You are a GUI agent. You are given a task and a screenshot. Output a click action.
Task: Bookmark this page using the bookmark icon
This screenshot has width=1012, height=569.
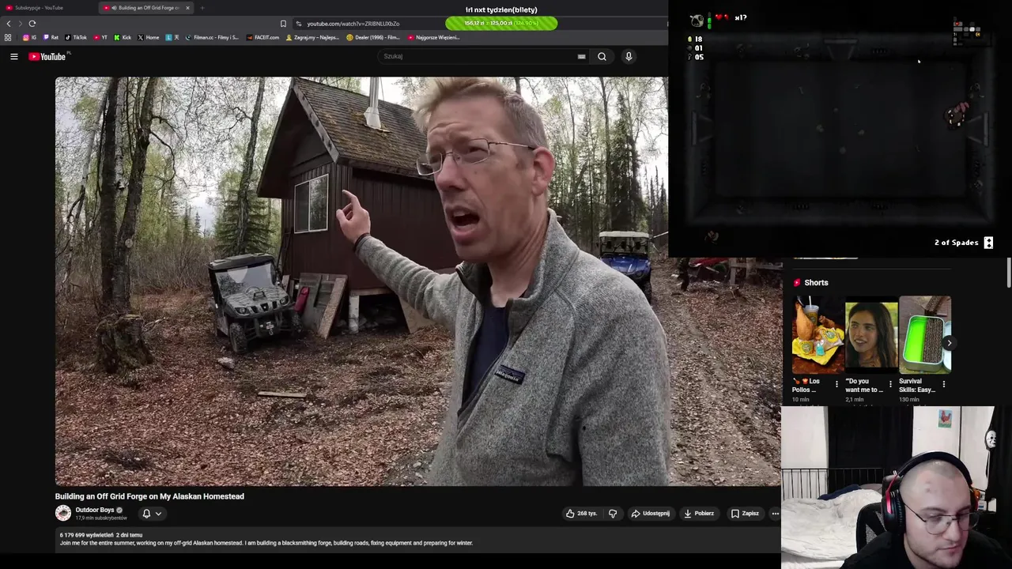coord(283,24)
